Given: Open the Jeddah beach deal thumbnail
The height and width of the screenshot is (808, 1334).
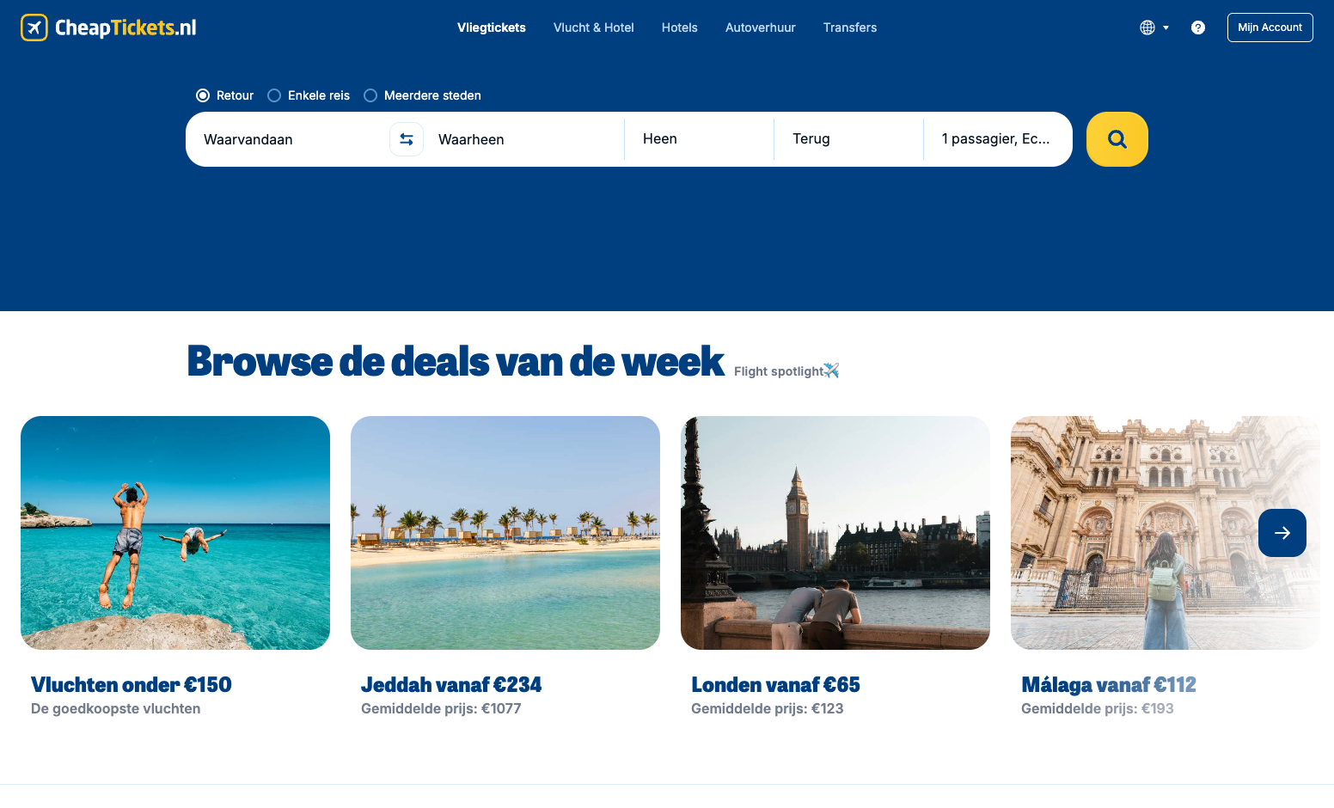Looking at the screenshot, I should coord(505,533).
